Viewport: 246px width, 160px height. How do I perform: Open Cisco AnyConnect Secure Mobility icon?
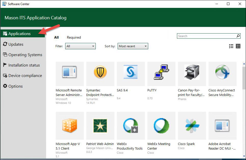coord(222,74)
